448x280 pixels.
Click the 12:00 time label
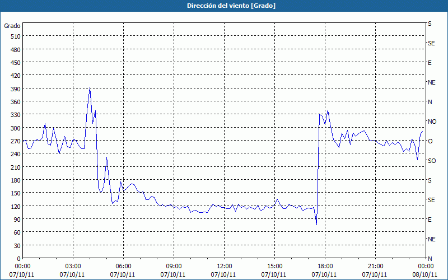[x=225, y=267]
